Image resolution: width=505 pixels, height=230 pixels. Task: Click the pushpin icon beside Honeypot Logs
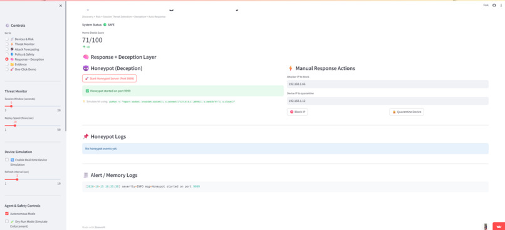point(86,136)
